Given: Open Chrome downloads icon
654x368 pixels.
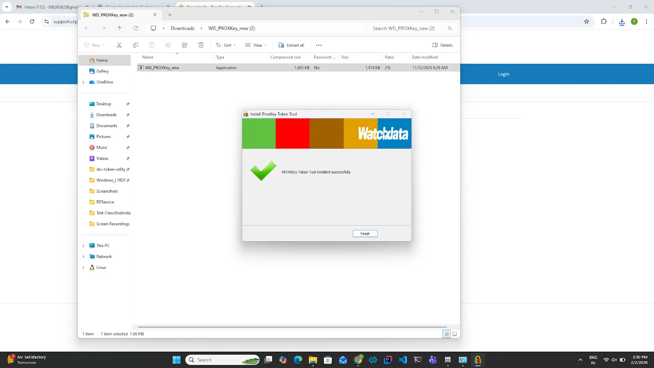Looking at the screenshot, I should tap(622, 22).
